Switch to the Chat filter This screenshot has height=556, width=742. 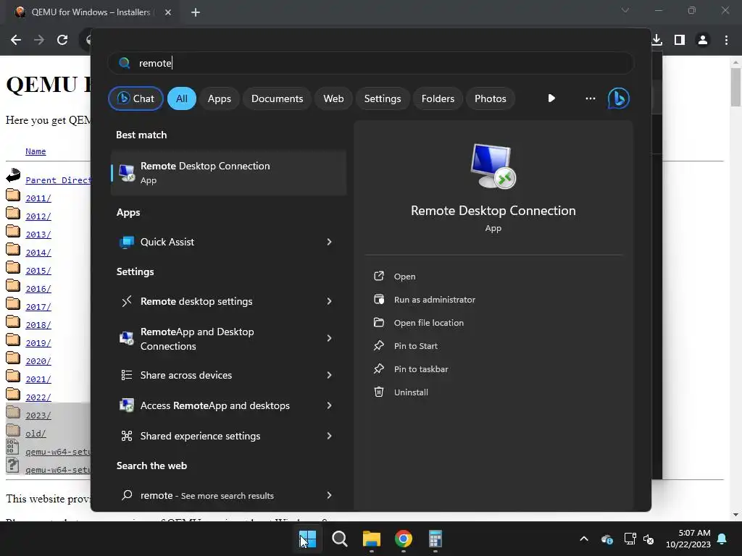point(136,98)
